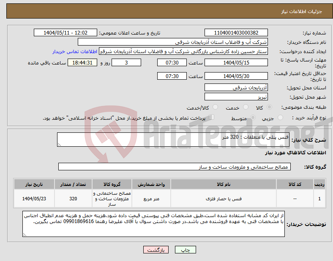Click the quantity cell 320 in table

[73, 199]
